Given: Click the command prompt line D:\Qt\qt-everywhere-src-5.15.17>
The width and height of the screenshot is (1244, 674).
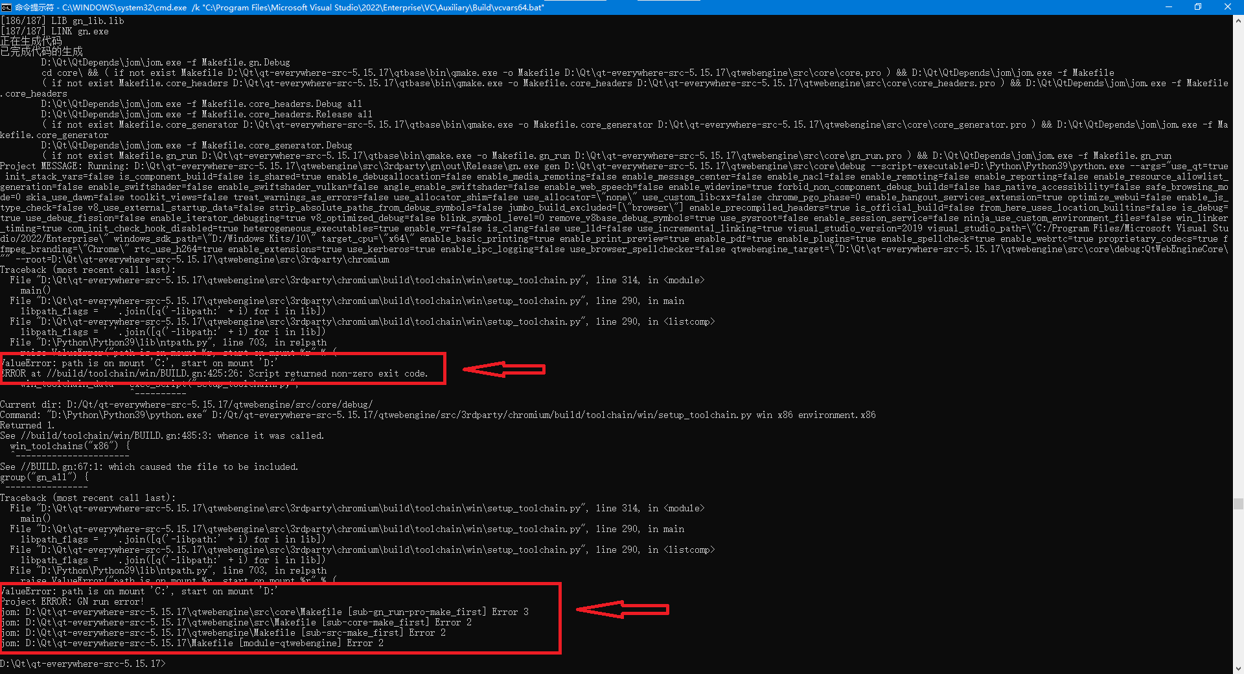Looking at the screenshot, I should [83, 664].
